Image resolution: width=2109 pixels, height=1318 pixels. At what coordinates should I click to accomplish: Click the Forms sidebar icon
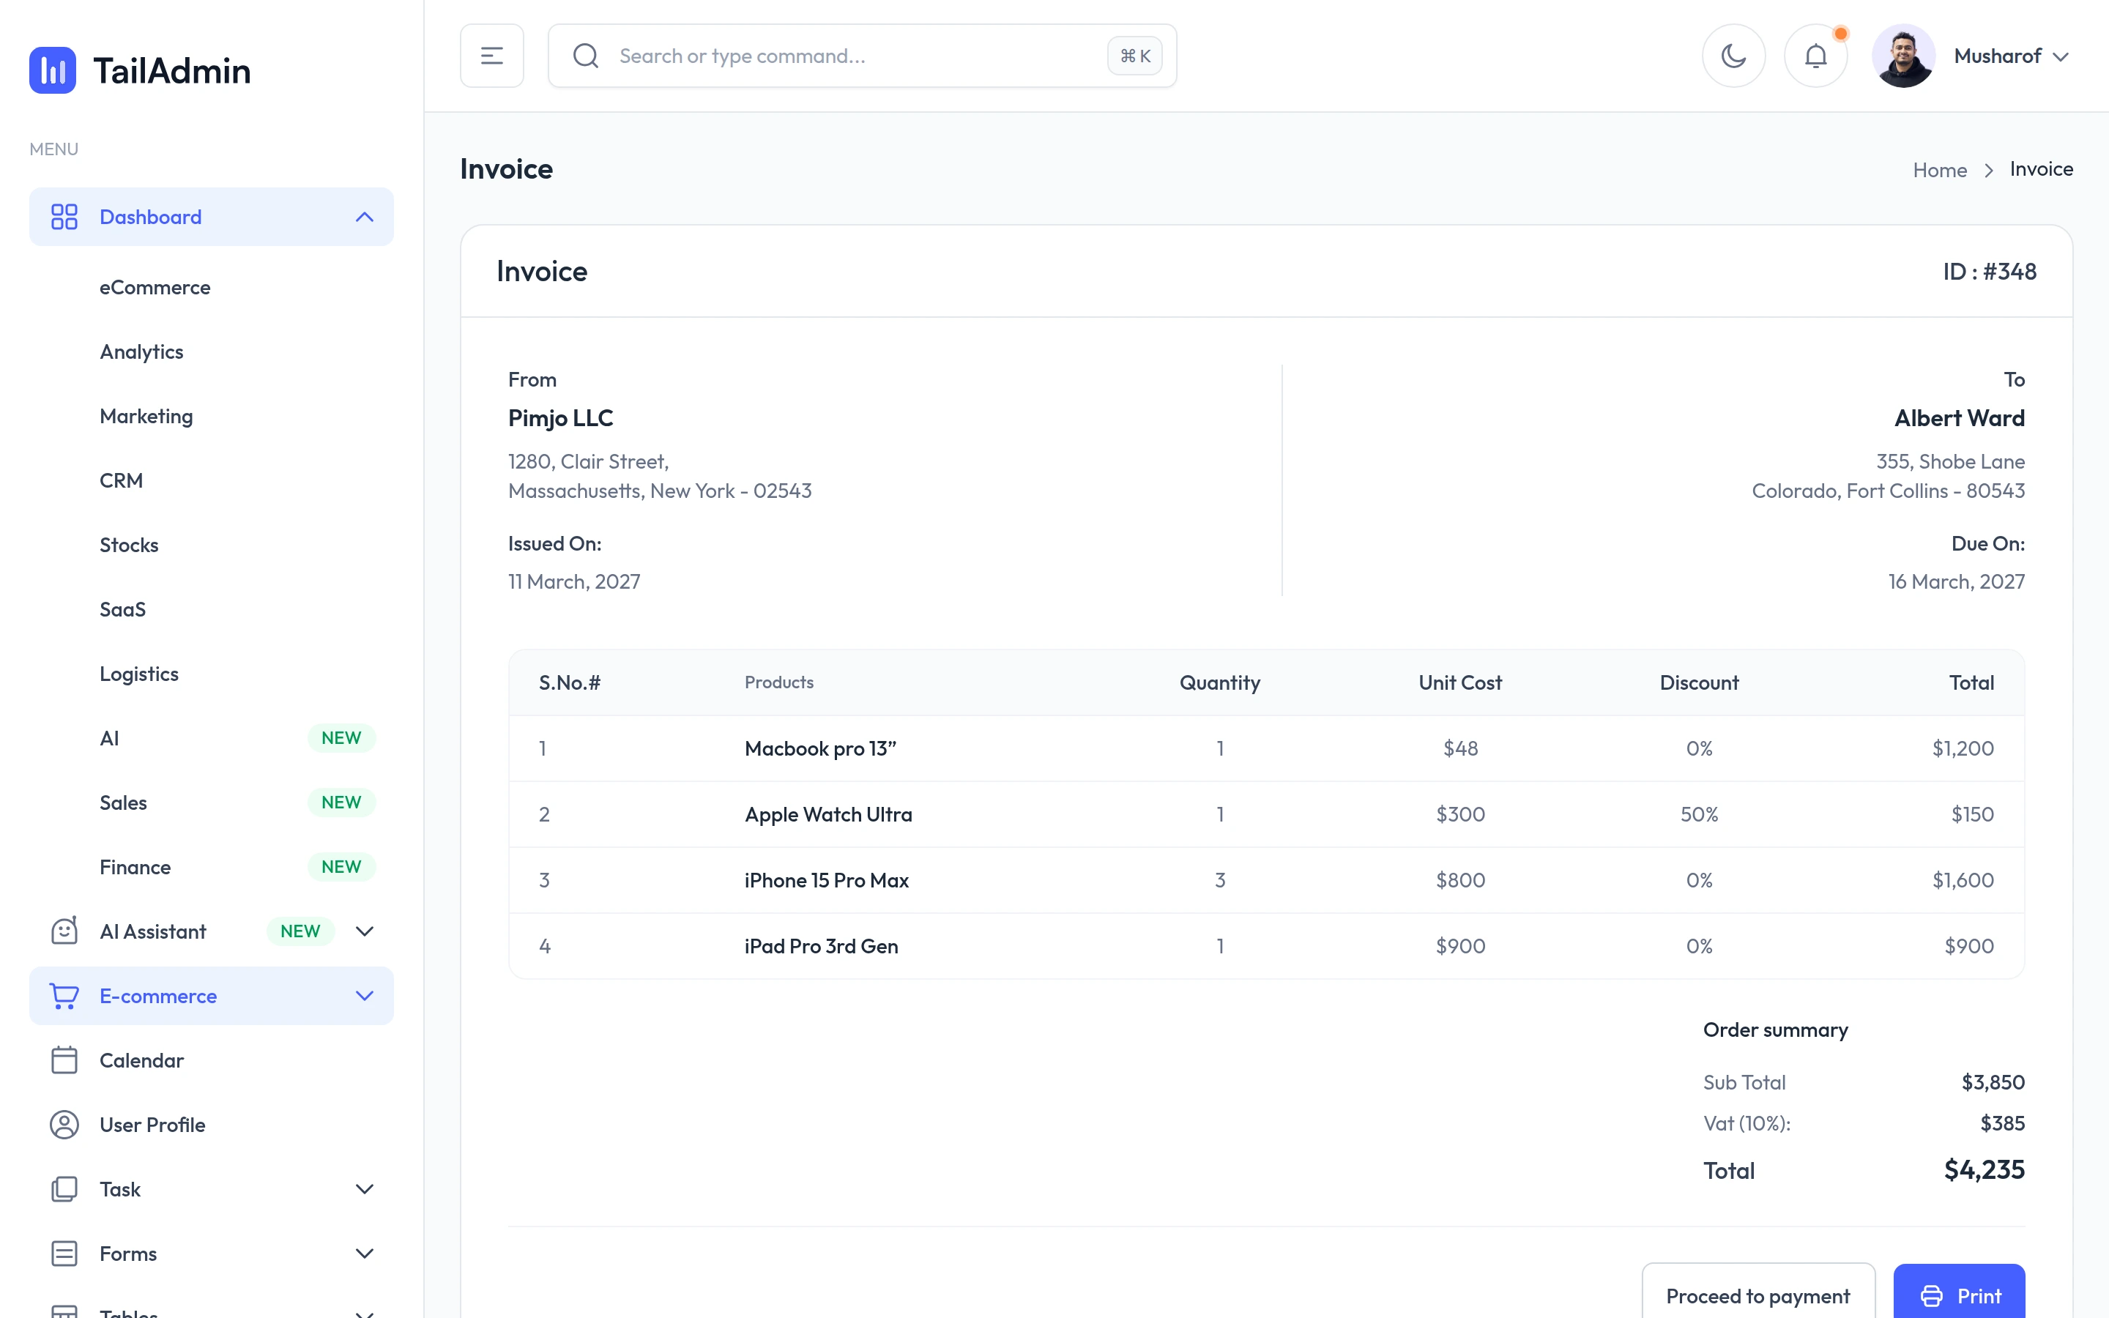point(64,1254)
